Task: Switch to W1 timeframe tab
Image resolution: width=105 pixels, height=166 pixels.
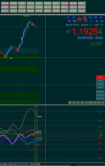Action: tap(74, 103)
